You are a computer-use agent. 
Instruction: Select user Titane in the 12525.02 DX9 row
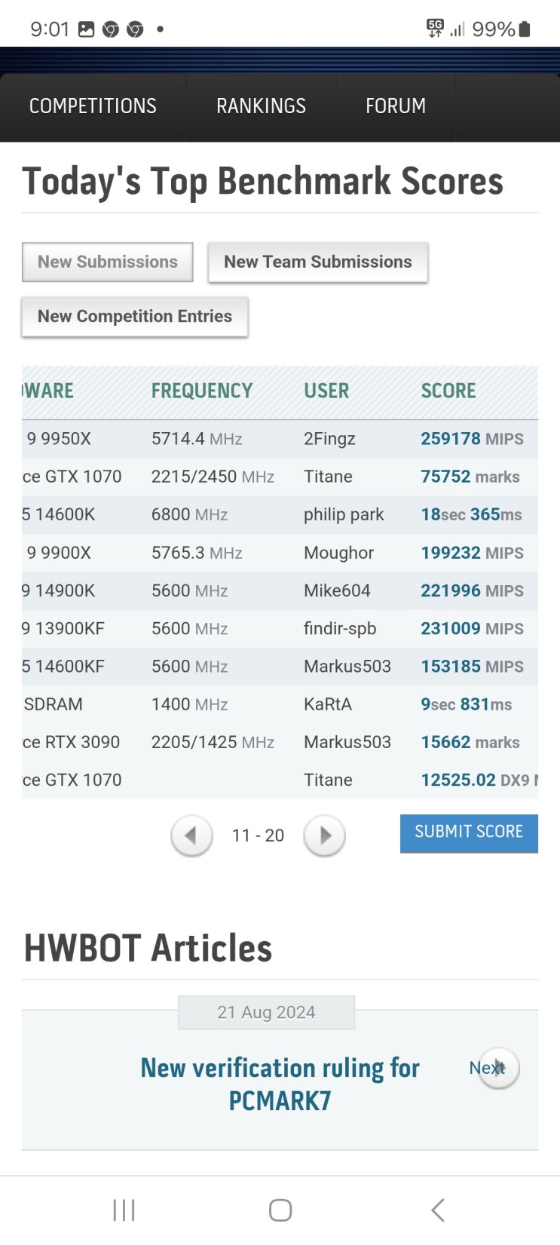pos(328,780)
